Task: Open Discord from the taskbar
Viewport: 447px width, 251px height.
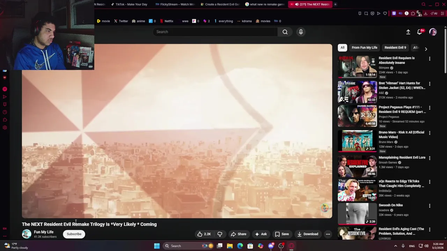Action: coord(271,246)
